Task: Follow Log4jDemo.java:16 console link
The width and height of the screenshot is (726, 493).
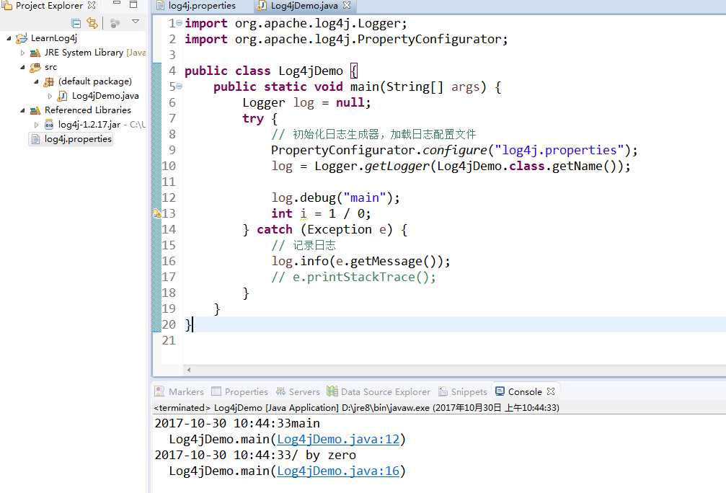Action: (338, 471)
